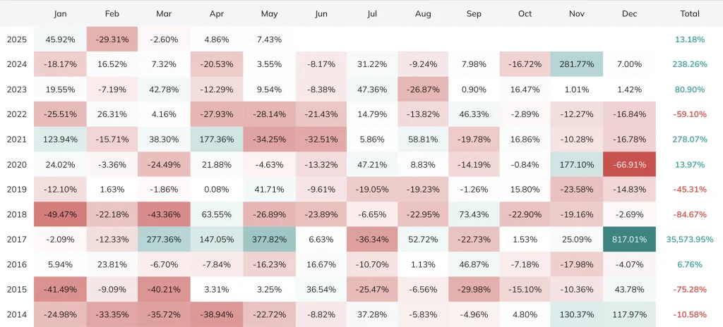The height and width of the screenshot is (327, 723).
Task: Click the 2025 row label
Action: [x=16, y=39]
